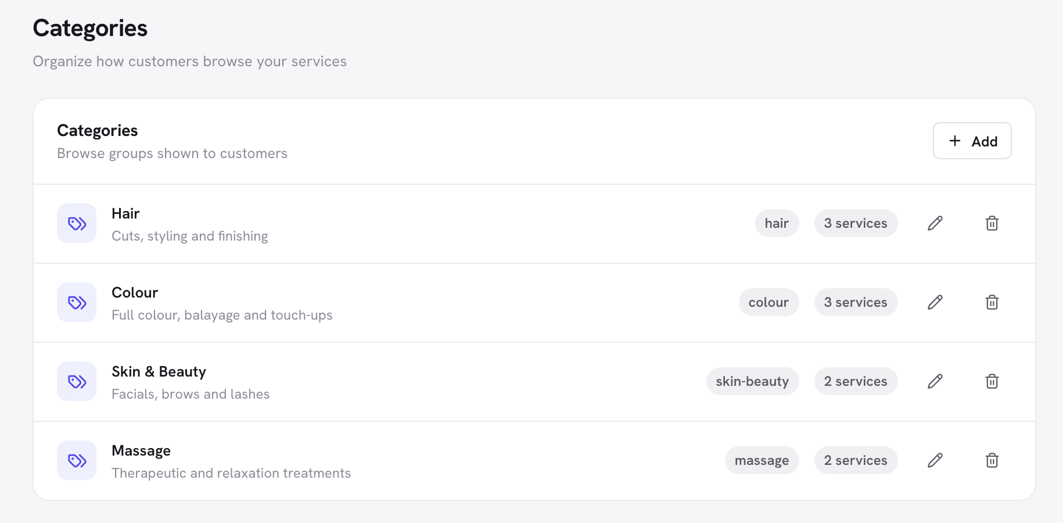1063x523 pixels.
Task: Click the tag icon beside Skin & Beauty
Action: click(77, 381)
